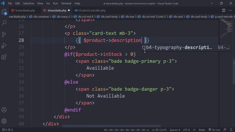The image size is (235, 132).
Task: Open the Terminal menu
Action: (x=66, y=3)
